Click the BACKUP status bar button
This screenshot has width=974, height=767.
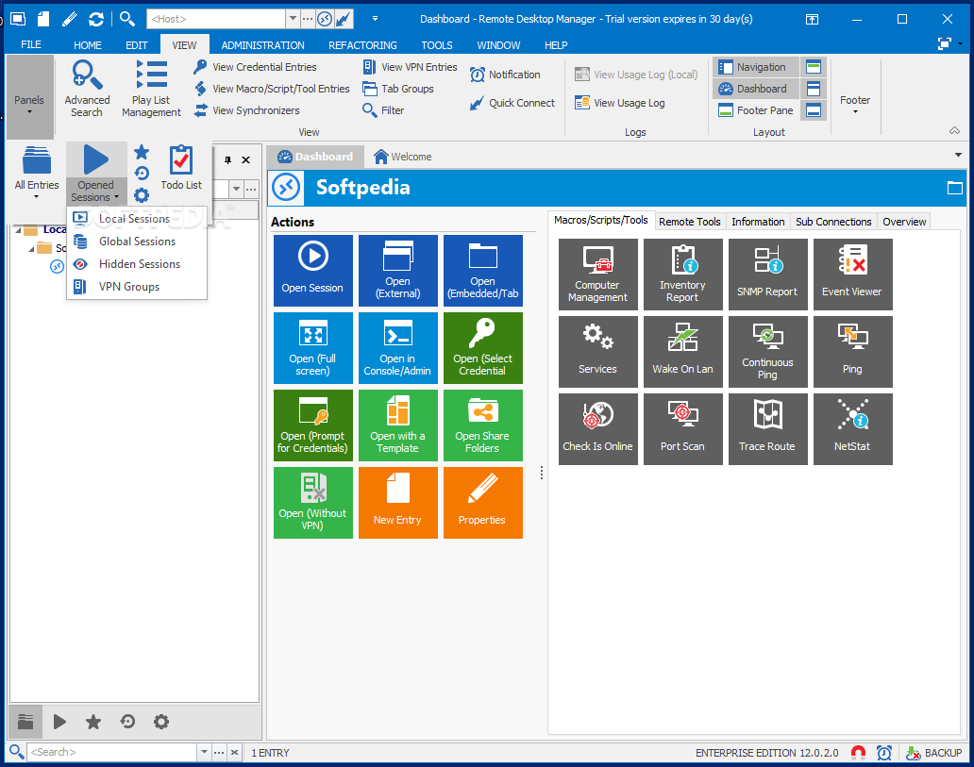tap(933, 753)
